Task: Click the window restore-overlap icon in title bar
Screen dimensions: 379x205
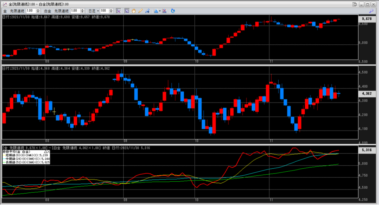Action: point(355,4)
